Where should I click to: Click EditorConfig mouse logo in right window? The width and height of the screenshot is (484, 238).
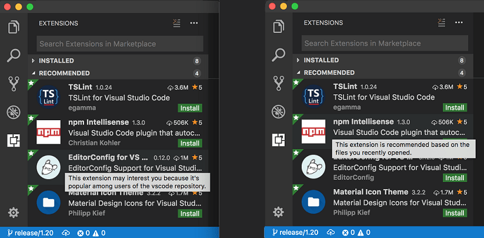tap(313, 167)
